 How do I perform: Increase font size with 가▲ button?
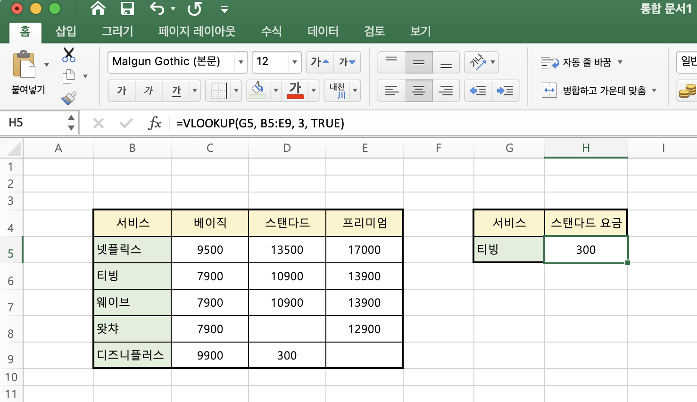[x=320, y=62]
